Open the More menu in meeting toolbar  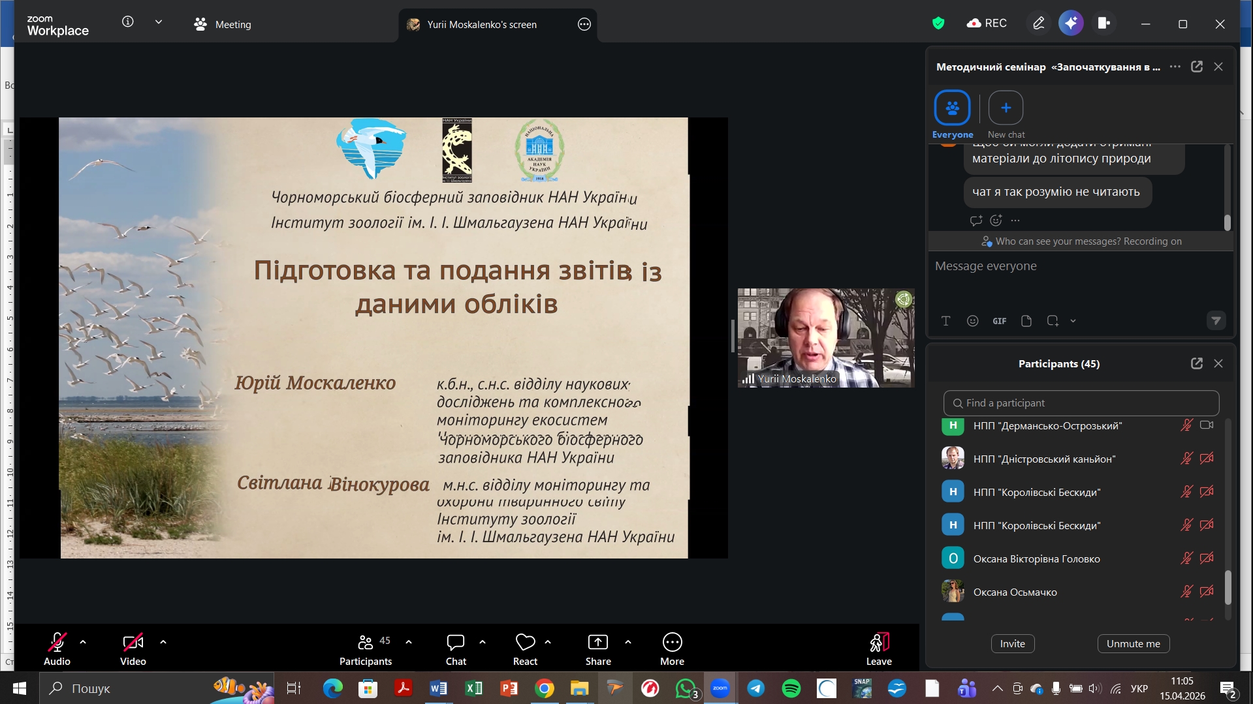point(672,643)
